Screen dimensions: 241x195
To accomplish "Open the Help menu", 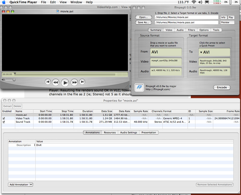I will click(x=89, y=2).
